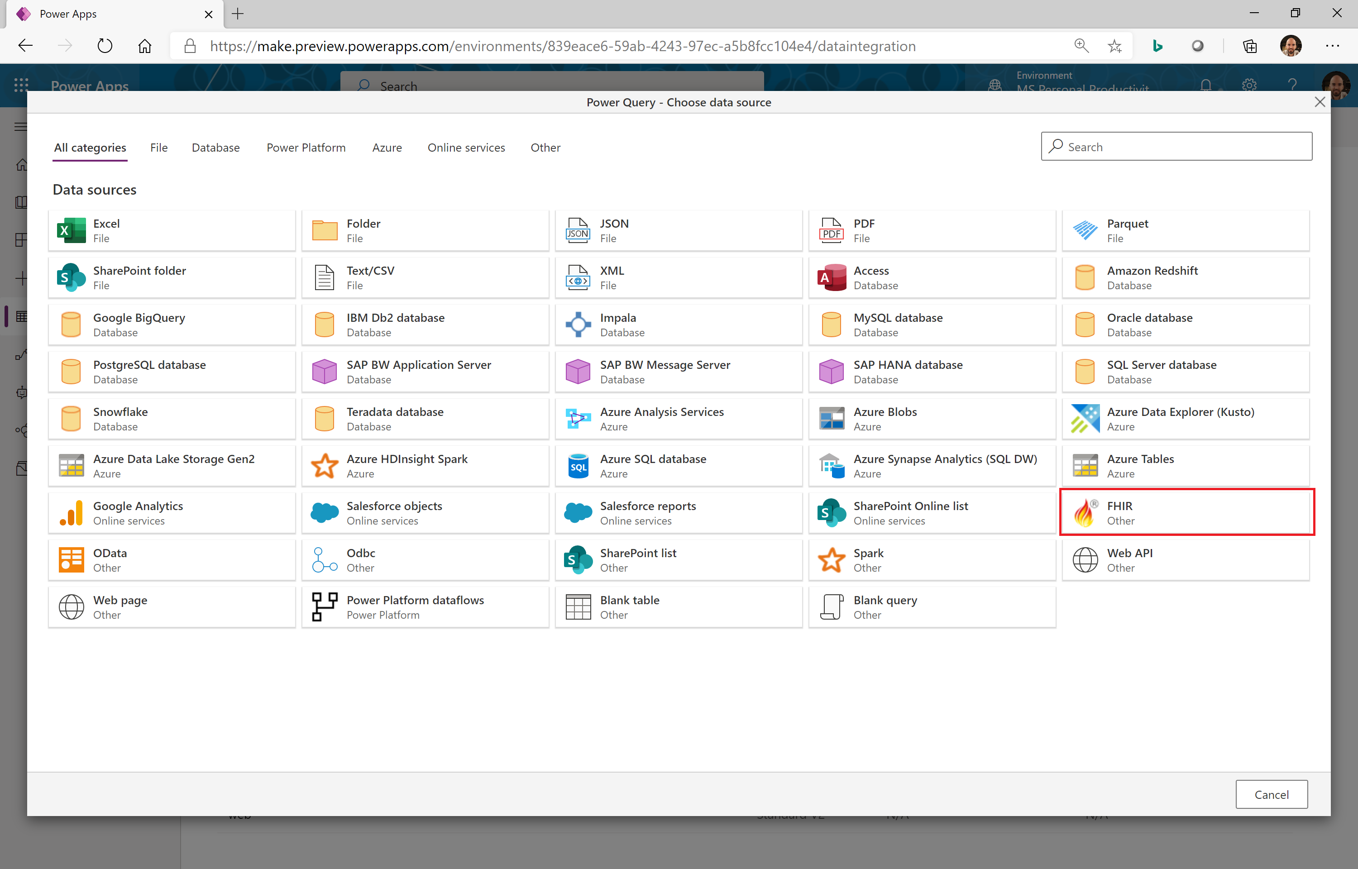Pick the Azure Data Explorer (Kusto) icon

1085,419
